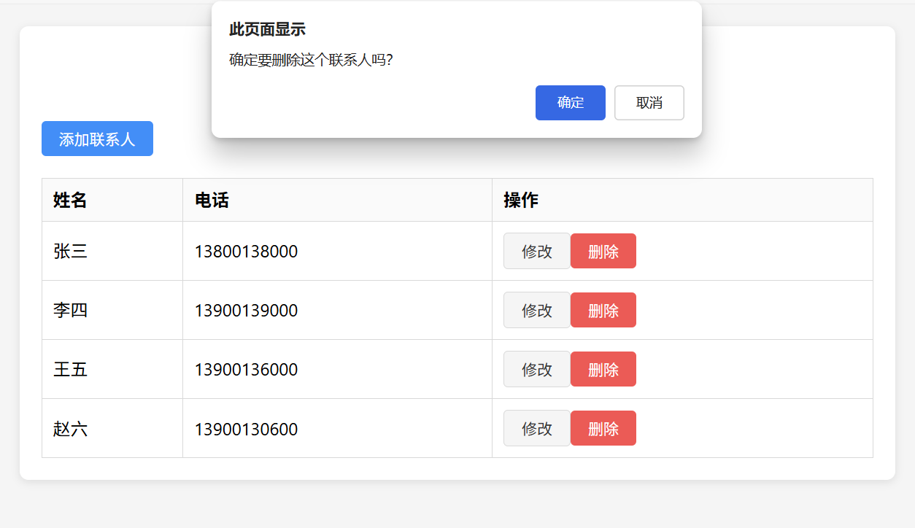Edit 王五 using the 修改 button
The image size is (915, 528).
pos(537,369)
